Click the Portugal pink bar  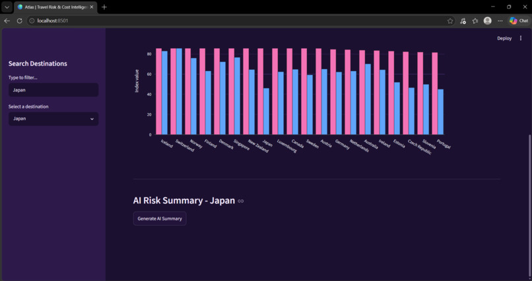434,93
